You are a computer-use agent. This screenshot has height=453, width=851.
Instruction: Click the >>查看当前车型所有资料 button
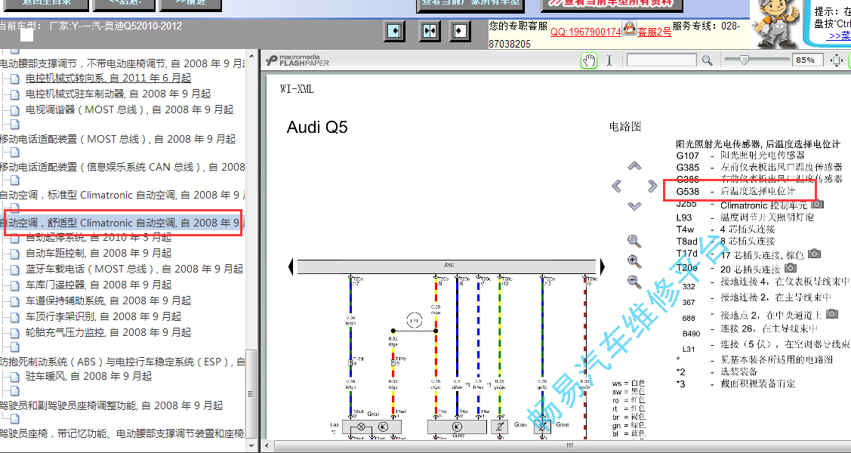612,5
